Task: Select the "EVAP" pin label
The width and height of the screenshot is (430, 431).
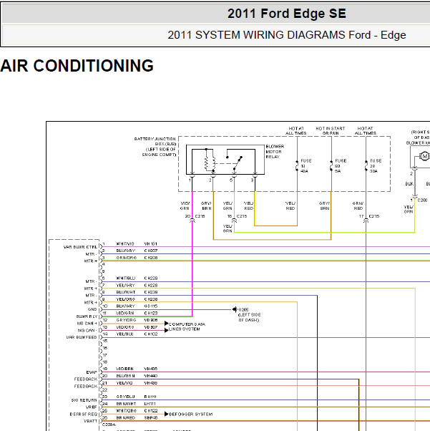Action: [x=92, y=372]
